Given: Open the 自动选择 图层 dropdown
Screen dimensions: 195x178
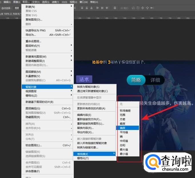Looking at the screenshot, I should pyautogui.click(x=17, y=8).
